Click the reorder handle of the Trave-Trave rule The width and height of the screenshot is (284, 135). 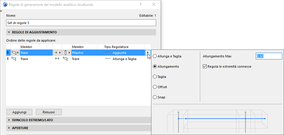click(x=8, y=59)
